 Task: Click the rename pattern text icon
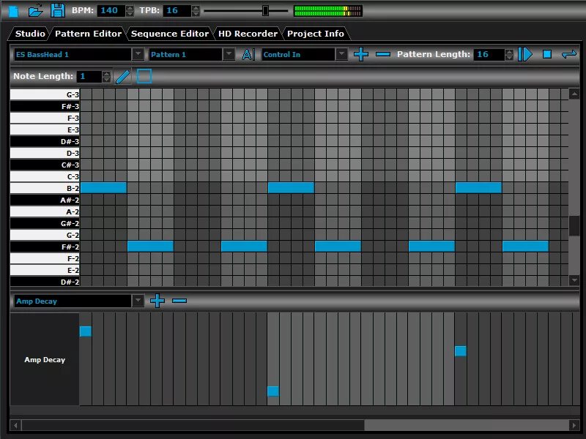(248, 54)
